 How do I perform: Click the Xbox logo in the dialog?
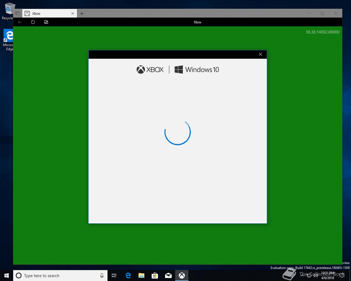pyautogui.click(x=150, y=70)
